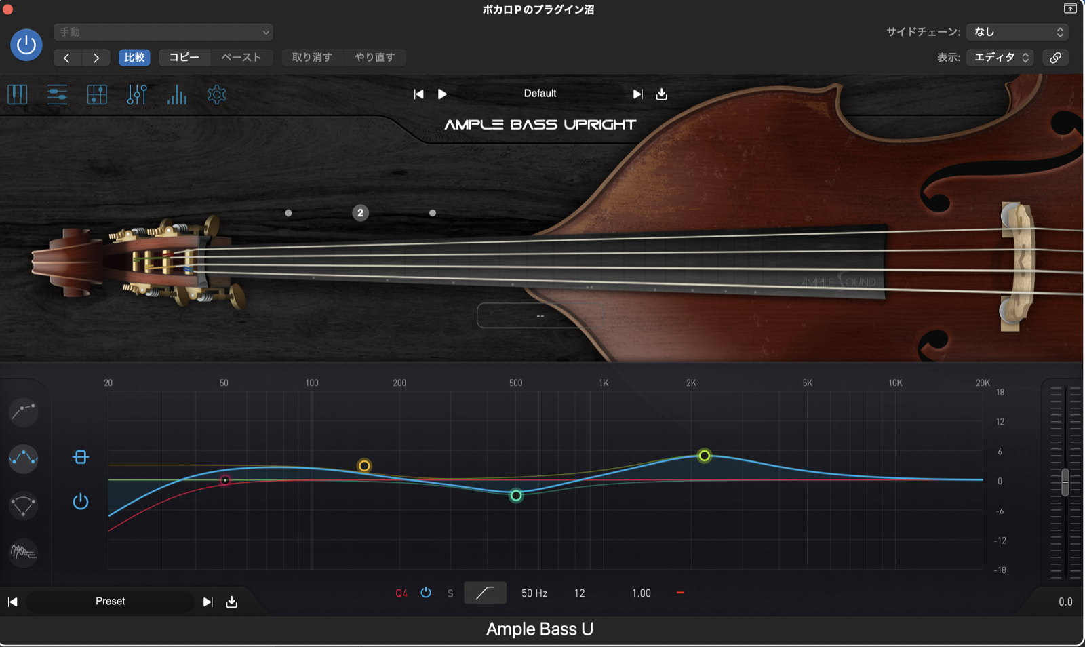1085x647 pixels.
Task: Click window expand icon in title bar
Action: (x=1070, y=9)
